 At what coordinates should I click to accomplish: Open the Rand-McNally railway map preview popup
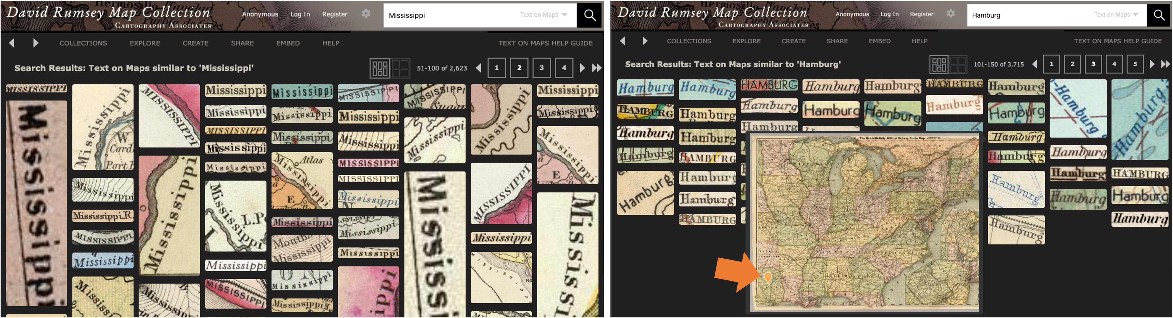pyautogui.click(x=864, y=223)
